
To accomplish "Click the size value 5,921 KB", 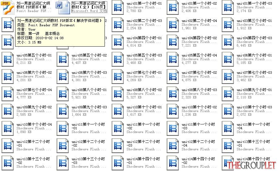I will 79,97.
